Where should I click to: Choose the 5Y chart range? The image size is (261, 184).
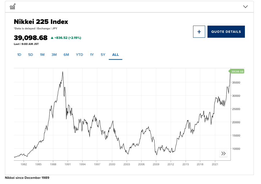[x=103, y=55]
